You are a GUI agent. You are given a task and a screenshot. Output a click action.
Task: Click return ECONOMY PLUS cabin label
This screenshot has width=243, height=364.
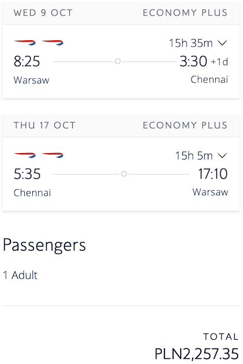pos(185,126)
